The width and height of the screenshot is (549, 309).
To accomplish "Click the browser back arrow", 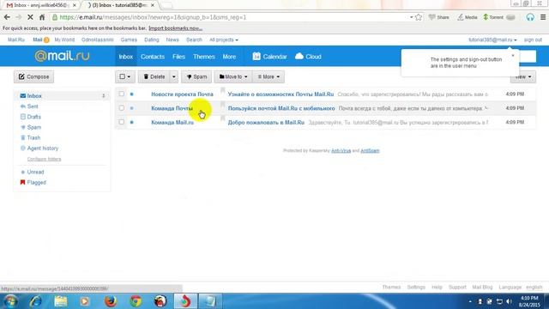I will [x=7, y=17].
